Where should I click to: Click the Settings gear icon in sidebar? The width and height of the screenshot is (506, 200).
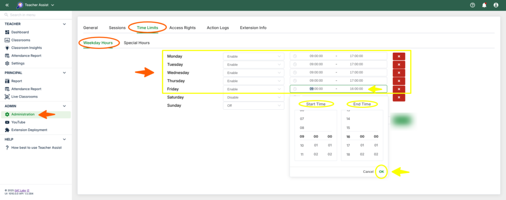tap(7, 64)
